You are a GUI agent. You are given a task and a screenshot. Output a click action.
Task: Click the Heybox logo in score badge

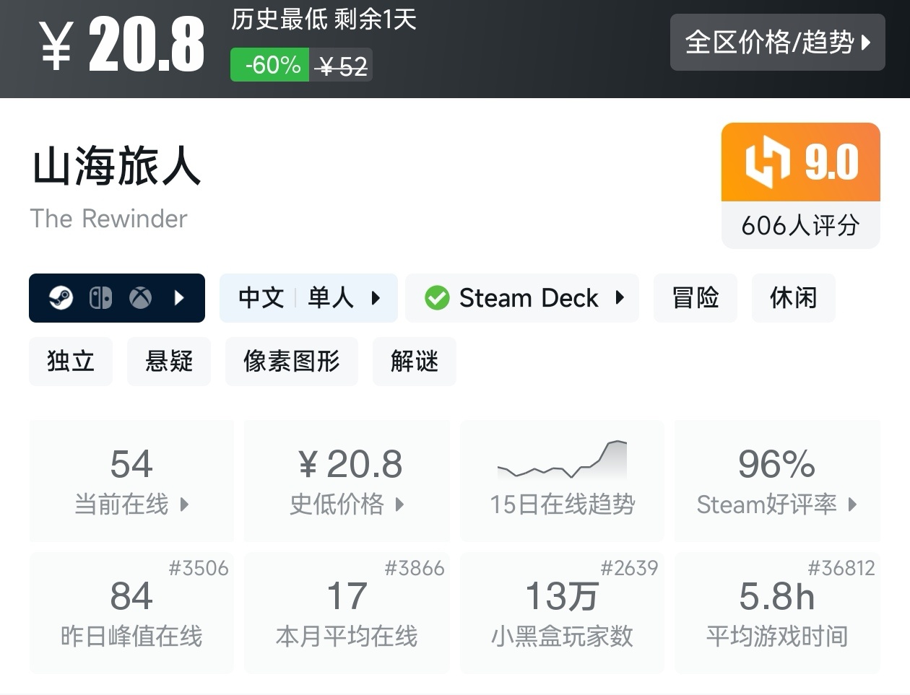point(767,162)
